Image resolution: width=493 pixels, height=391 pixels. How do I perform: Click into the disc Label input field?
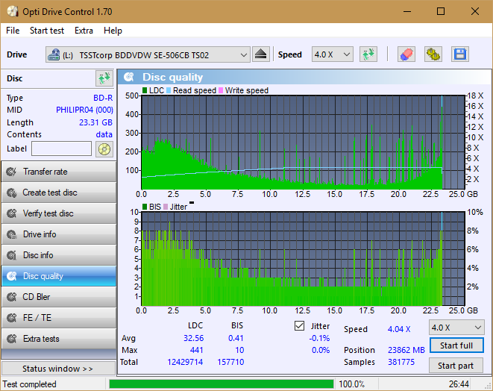click(x=62, y=148)
